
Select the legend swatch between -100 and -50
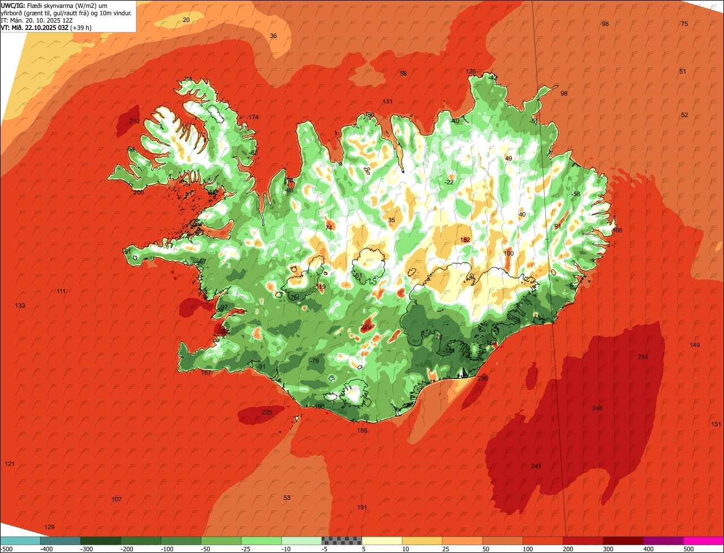point(180,541)
